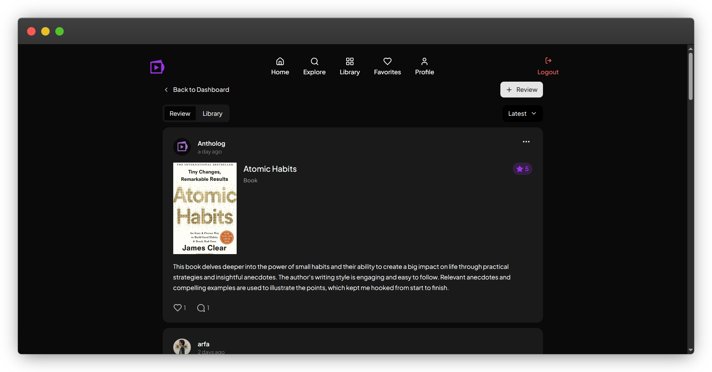Image resolution: width=712 pixels, height=372 pixels.
Task: Click the review text starting 'This book delves'
Action: pyautogui.click(x=342, y=277)
